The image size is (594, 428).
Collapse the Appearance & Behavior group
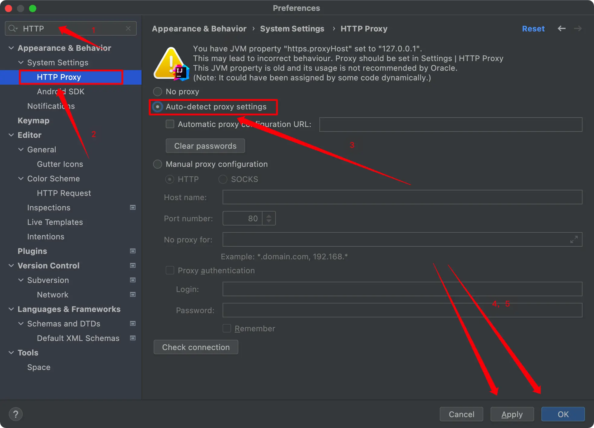tap(11, 48)
